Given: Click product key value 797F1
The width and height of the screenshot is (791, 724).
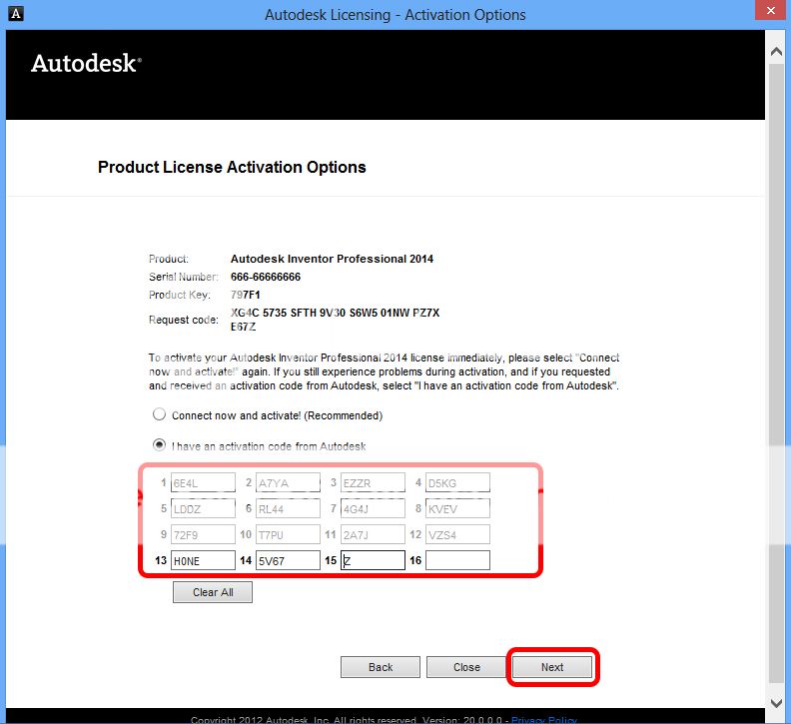Looking at the screenshot, I should coord(245,295).
